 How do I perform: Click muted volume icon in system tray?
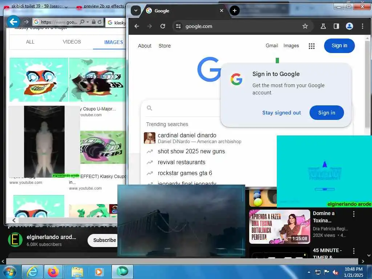pos(335,272)
